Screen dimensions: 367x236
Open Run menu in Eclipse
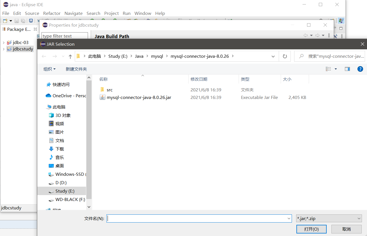[127, 13]
